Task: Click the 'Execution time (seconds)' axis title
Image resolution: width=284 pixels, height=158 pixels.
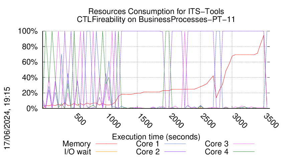Action: pyautogui.click(x=156, y=137)
